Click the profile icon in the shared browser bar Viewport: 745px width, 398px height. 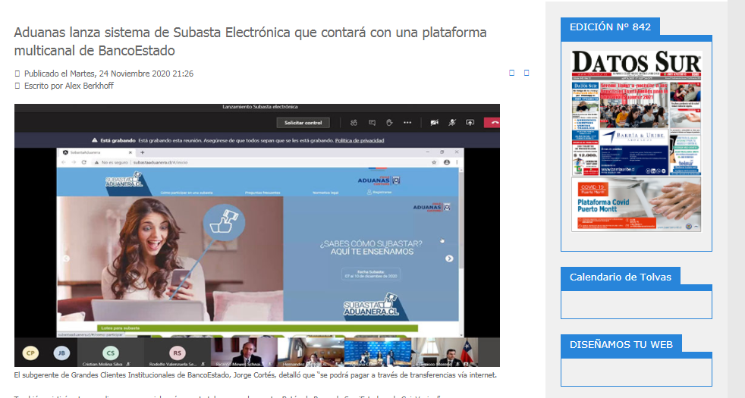447,162
